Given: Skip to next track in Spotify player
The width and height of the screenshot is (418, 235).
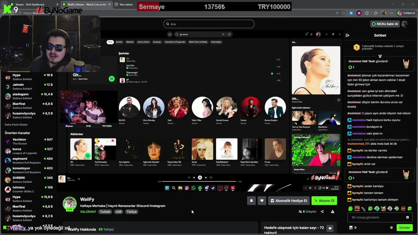Looking at the screenshot, I should pyautogui.click(x=206, y=178).
